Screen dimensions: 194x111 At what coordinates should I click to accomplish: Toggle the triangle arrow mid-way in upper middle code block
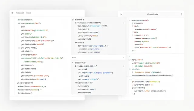[76, 43]
